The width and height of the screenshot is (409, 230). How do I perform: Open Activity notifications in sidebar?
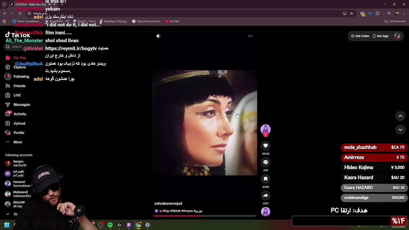click(16, 114)
